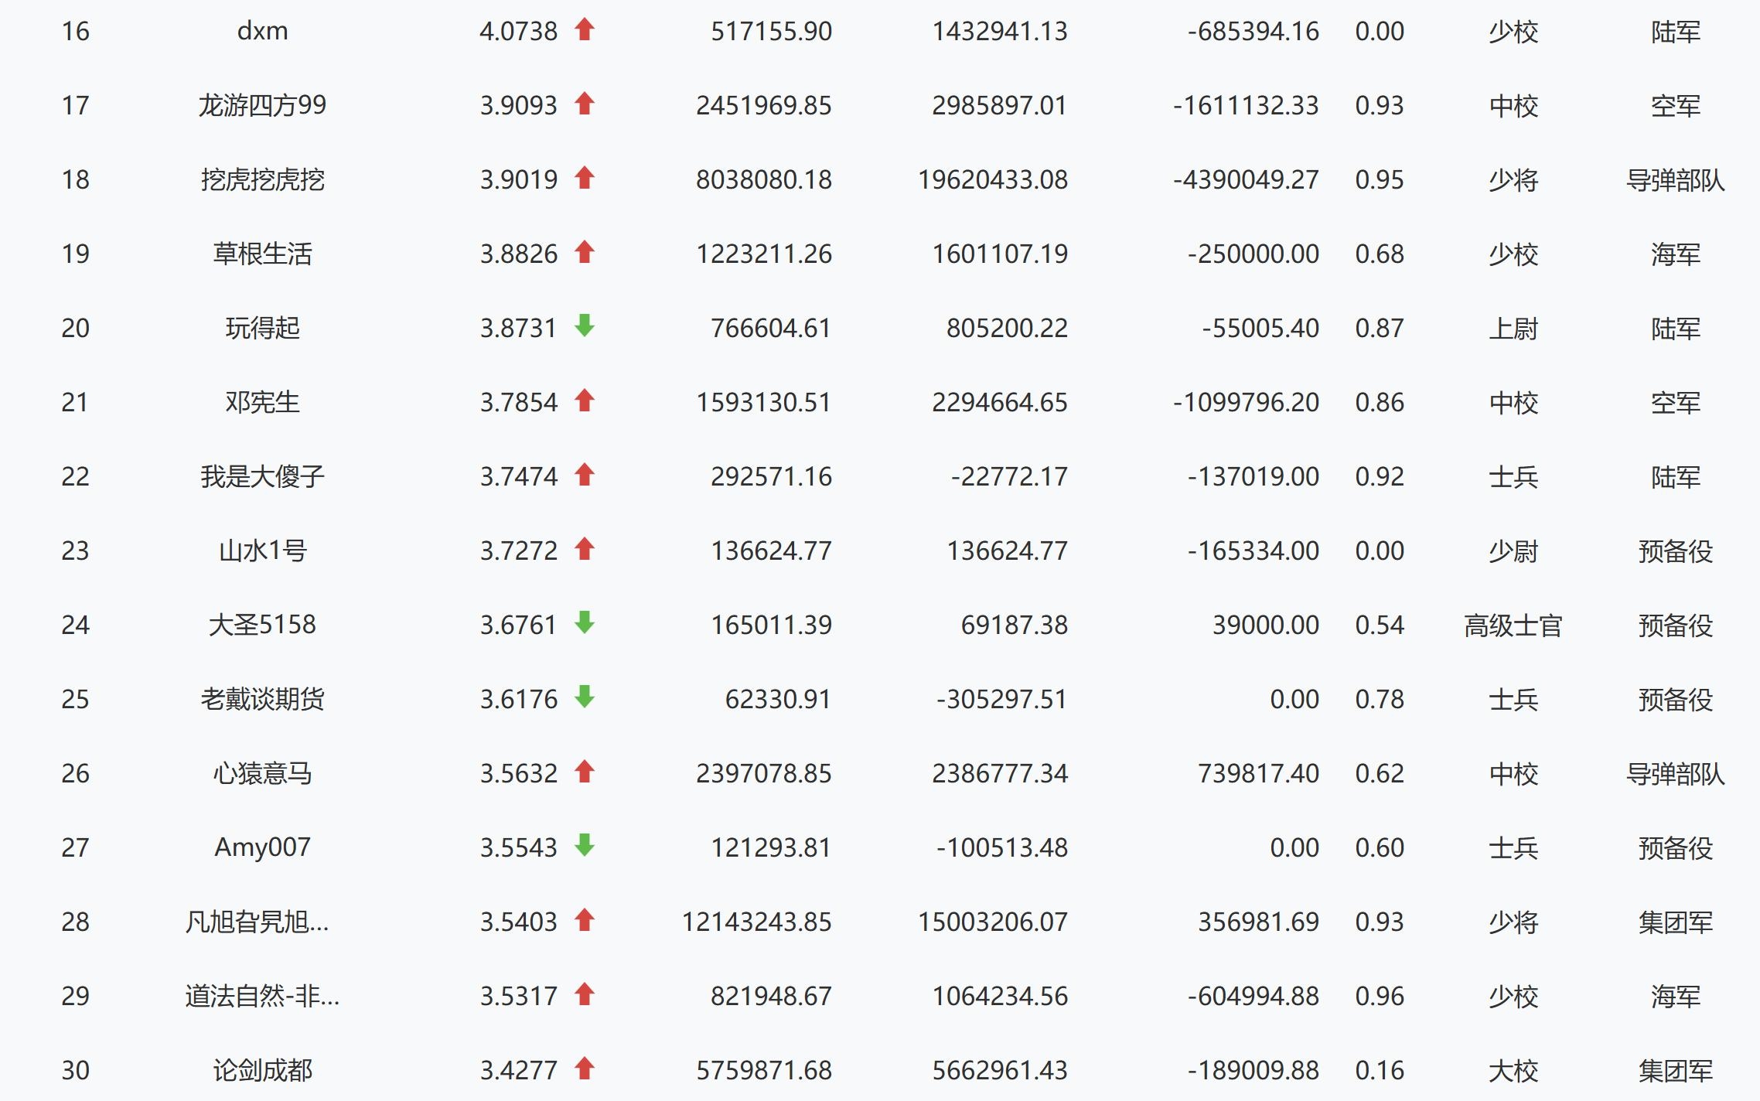Open user 龙游四方99 entry
Viewport: 1760px width, 1101px height.
click(262, 105)
